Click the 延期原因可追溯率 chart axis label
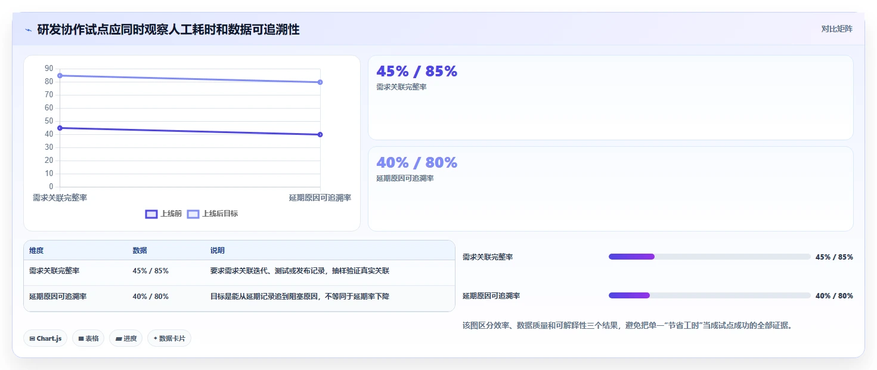877x370 pixels. [320, 198]
